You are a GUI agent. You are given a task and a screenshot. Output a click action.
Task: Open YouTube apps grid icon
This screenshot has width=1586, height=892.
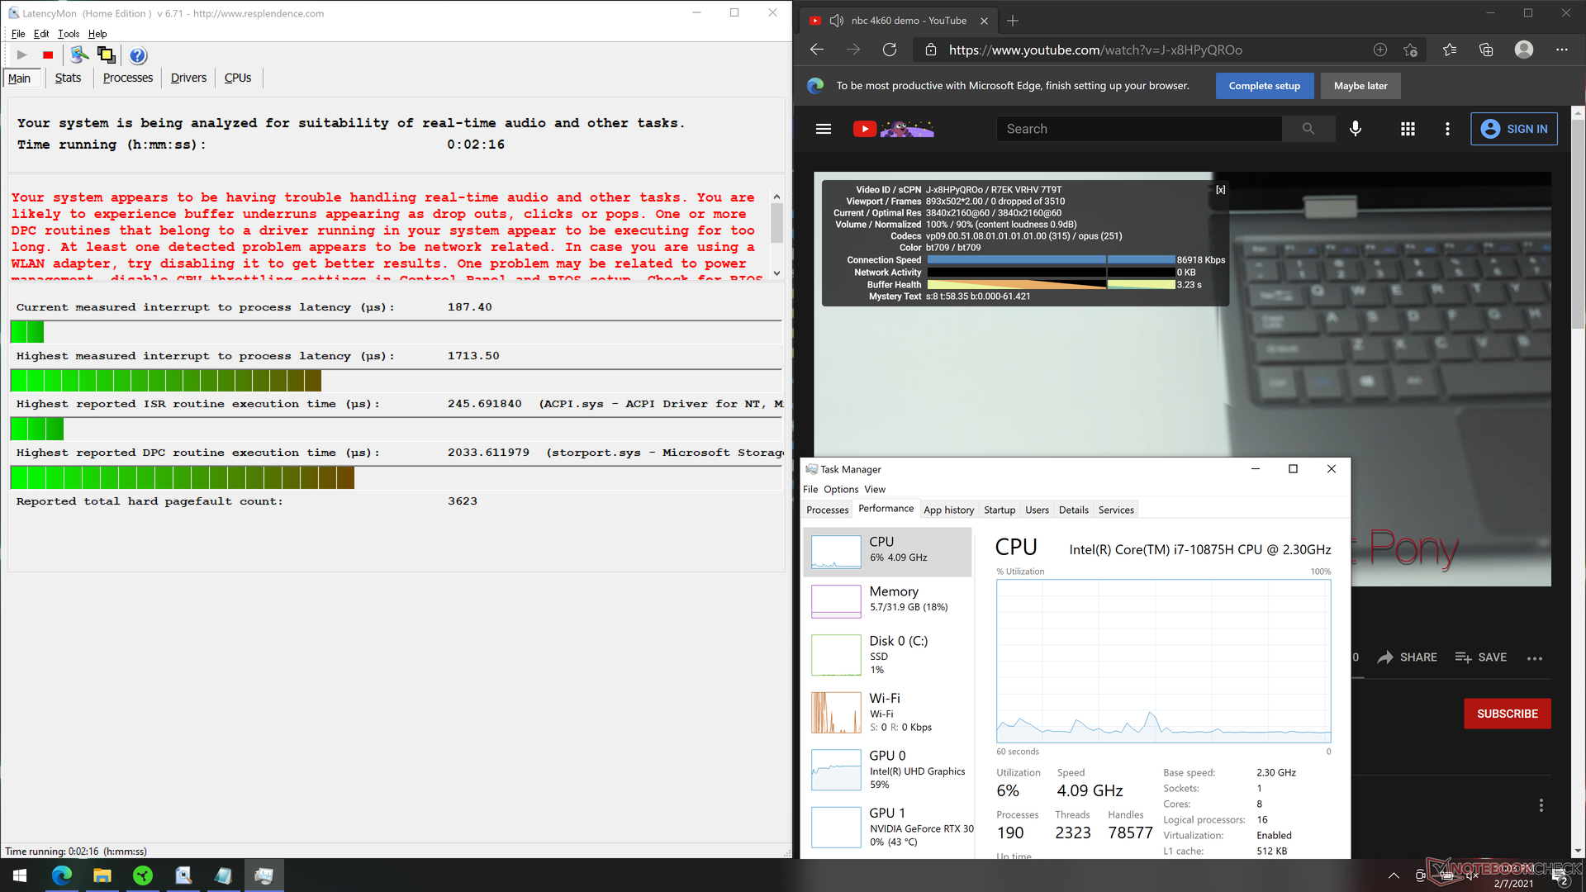[x=1408, y=129]
